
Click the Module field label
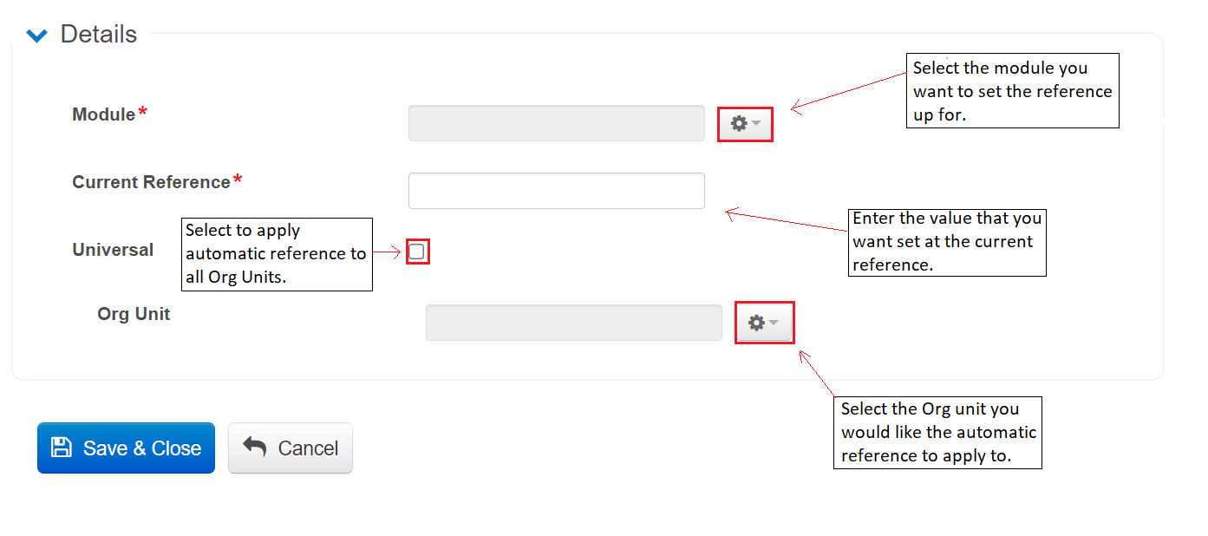(x=103, y=114)
